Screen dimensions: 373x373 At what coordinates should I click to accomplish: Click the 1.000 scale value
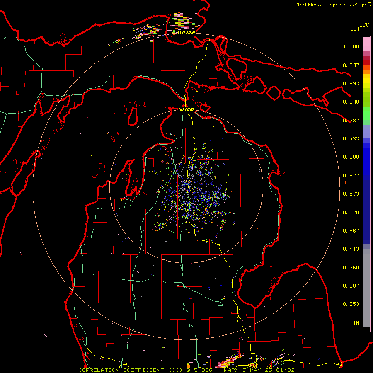pyautogui.click(x=351, y=47)
